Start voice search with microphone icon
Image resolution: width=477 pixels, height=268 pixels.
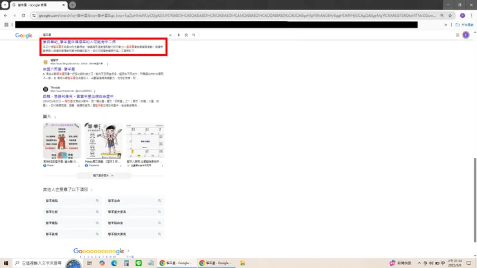(x=179, y=35)
